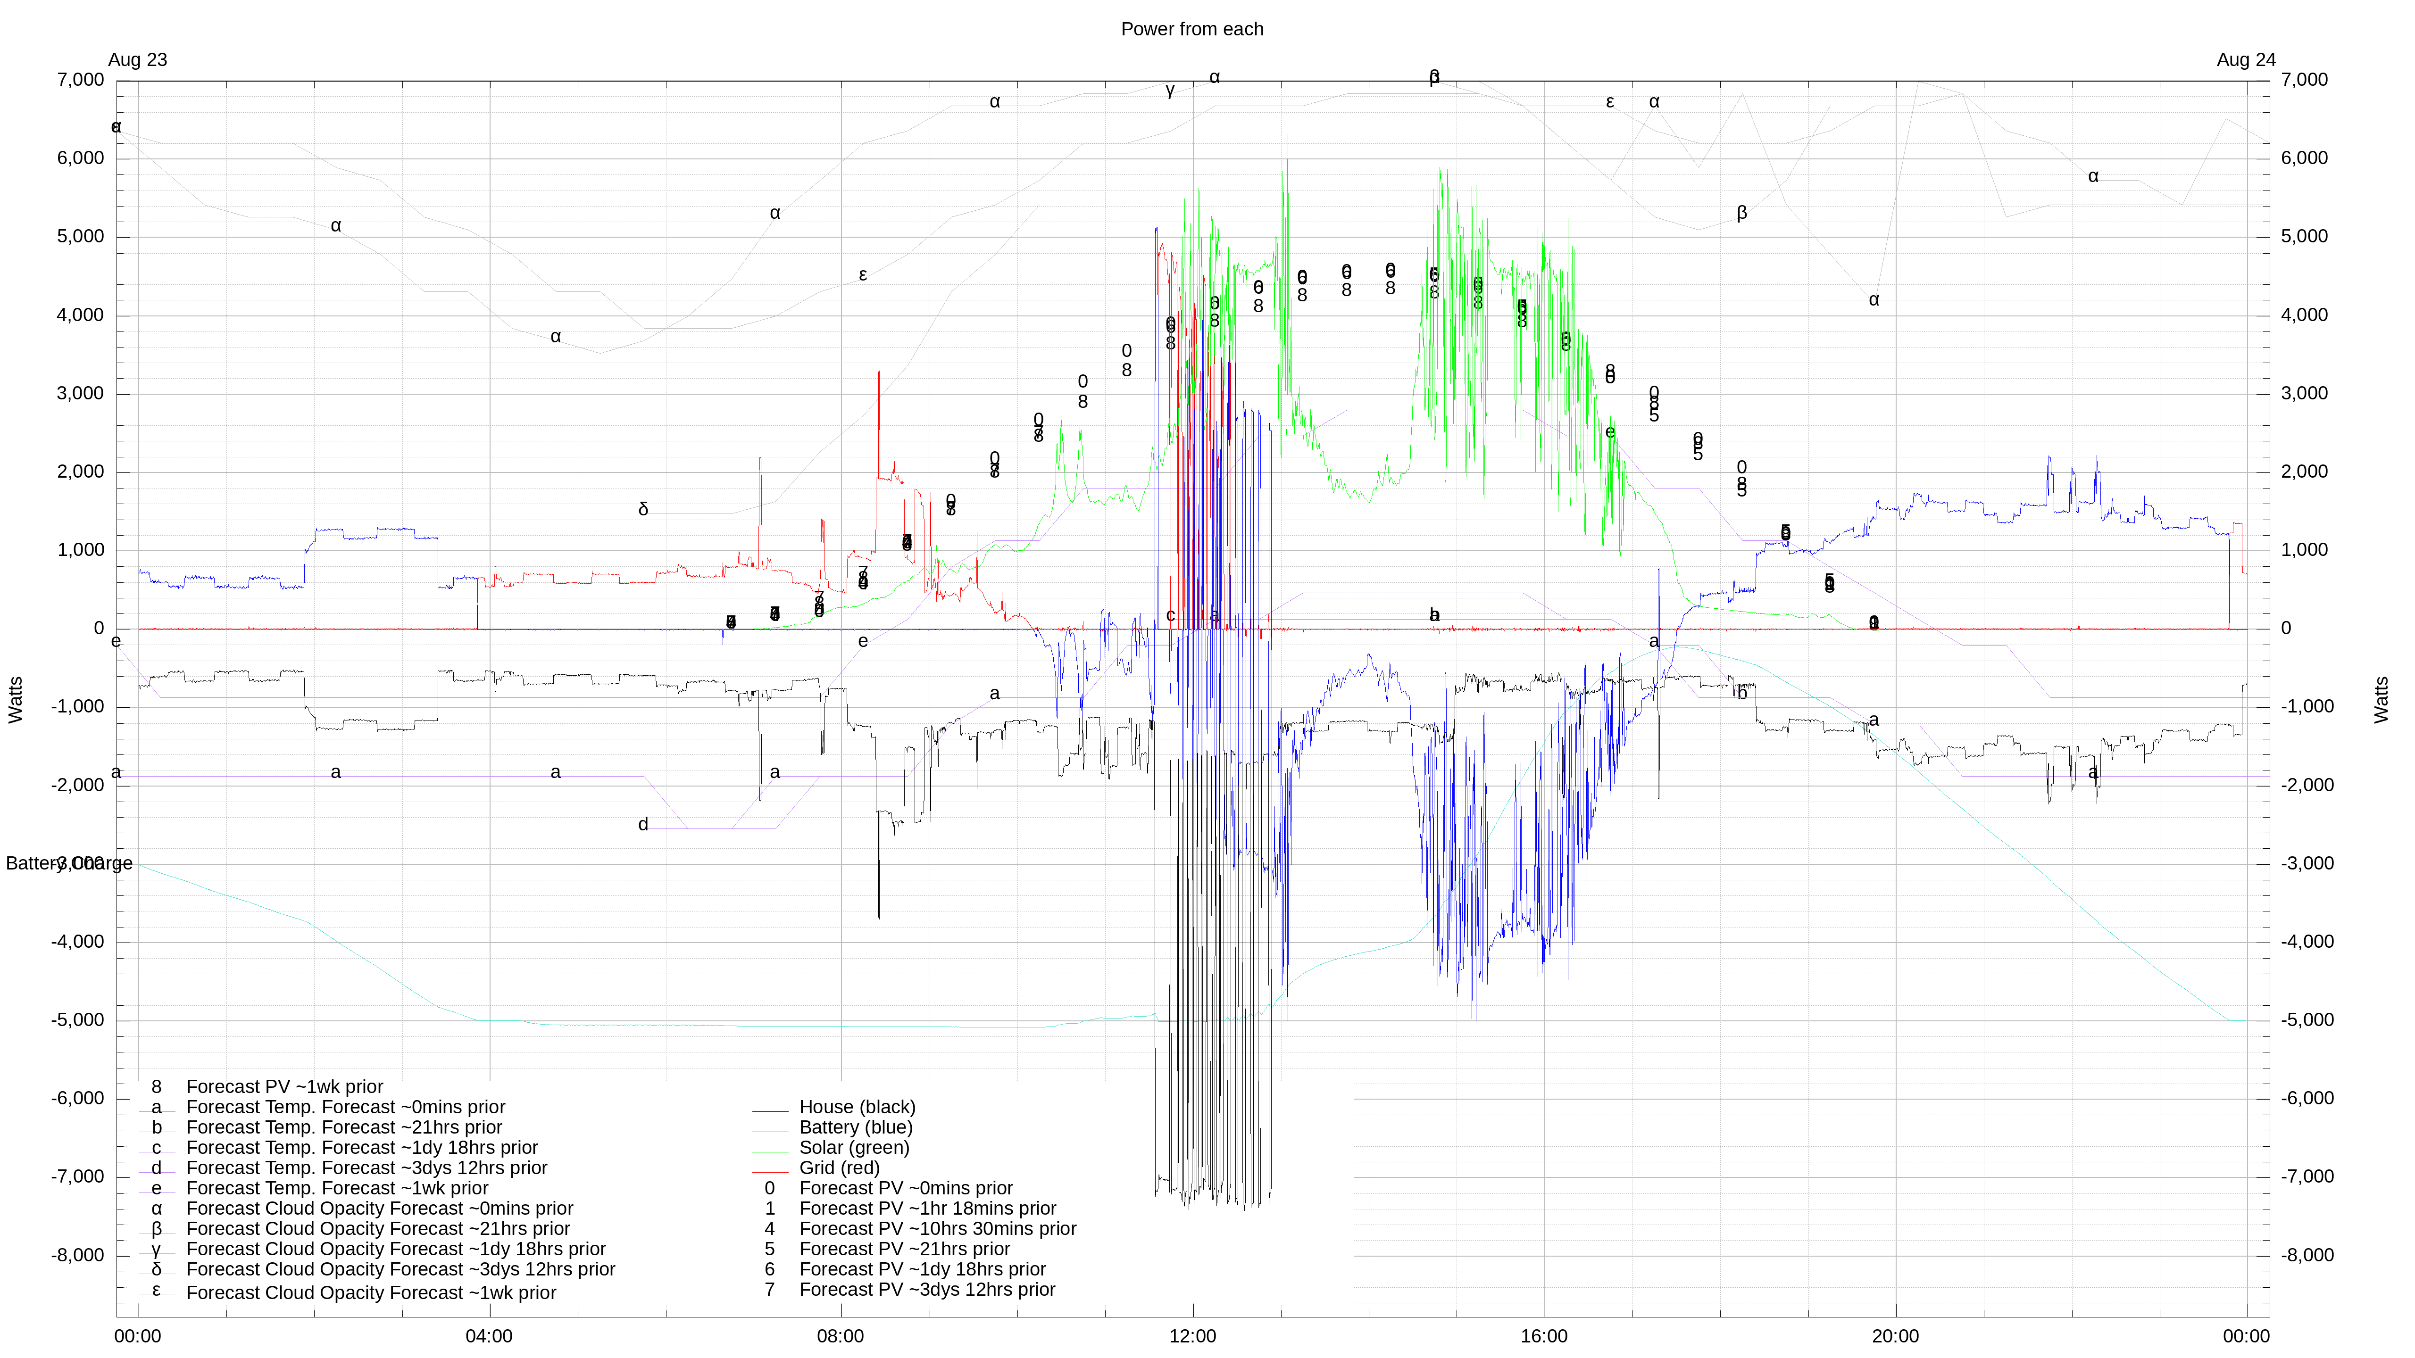Viewport: 2415px width, 1358px height.
Task: Click legend 'Forecast Temp. Forecast ~21hrs prior'
Action: click(x=344, y=1127)
